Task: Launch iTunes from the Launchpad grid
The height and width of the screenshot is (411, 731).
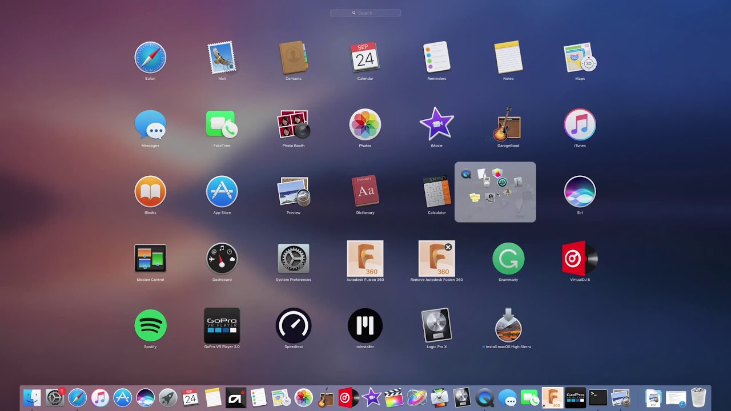Action: [580, 124]
